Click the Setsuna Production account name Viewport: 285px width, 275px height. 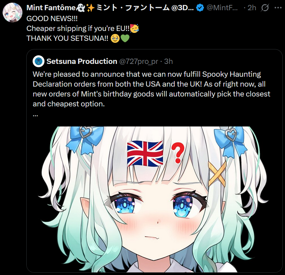tap(82, 61)
